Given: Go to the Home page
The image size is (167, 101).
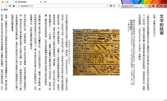Looking at the screenshot, I should tap(14, 6).
